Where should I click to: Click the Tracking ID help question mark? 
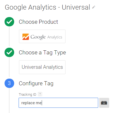pyautogui.click(x=40, y=94)
